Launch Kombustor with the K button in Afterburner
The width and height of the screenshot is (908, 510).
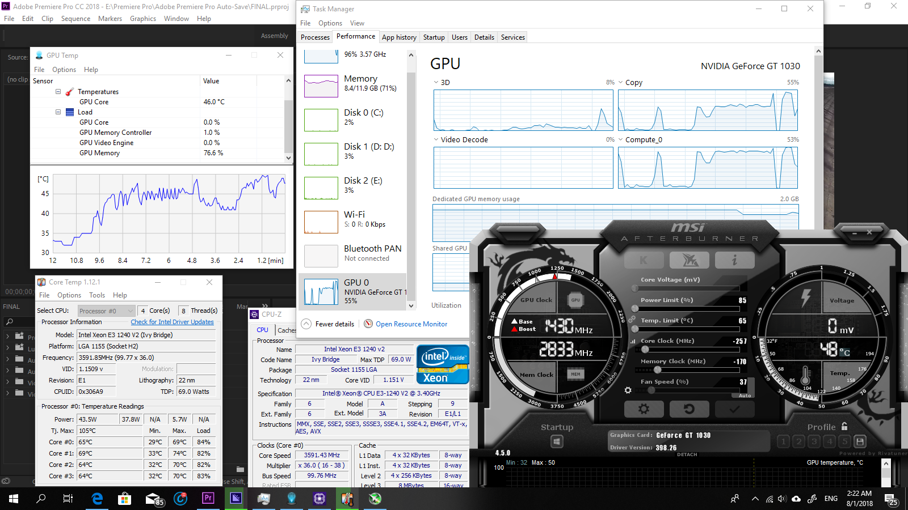tap(644, 260)
